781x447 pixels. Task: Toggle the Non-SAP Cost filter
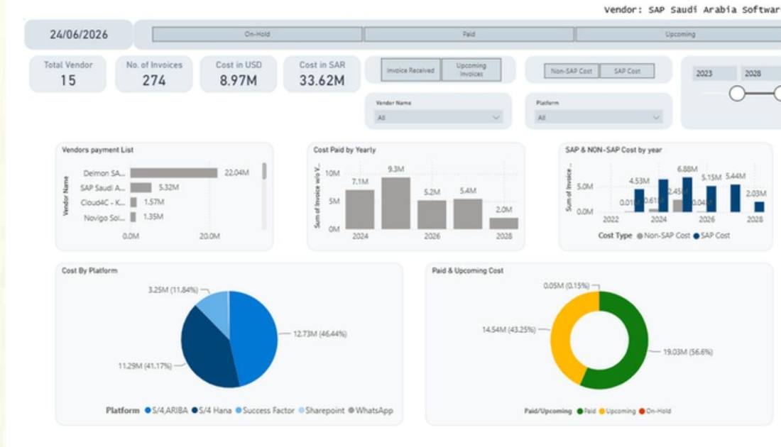pyautogui.click(x=572, y=71)
